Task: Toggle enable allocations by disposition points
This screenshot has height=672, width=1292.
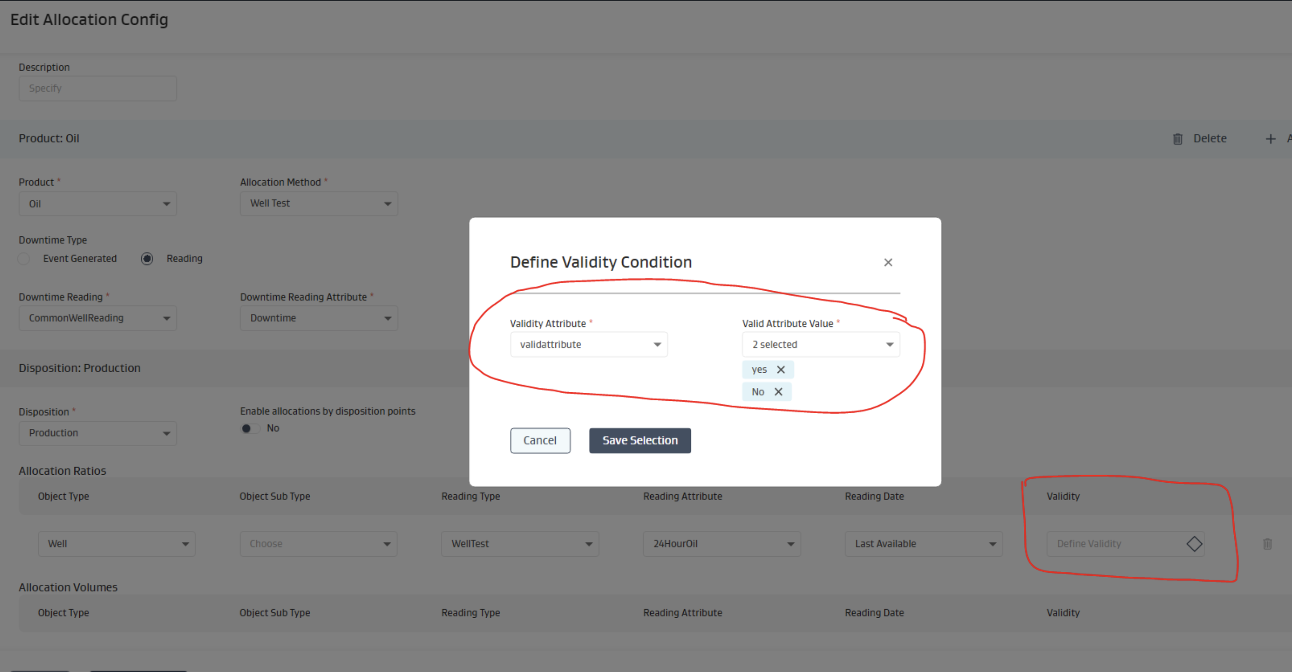Action: tap(250, 428)
